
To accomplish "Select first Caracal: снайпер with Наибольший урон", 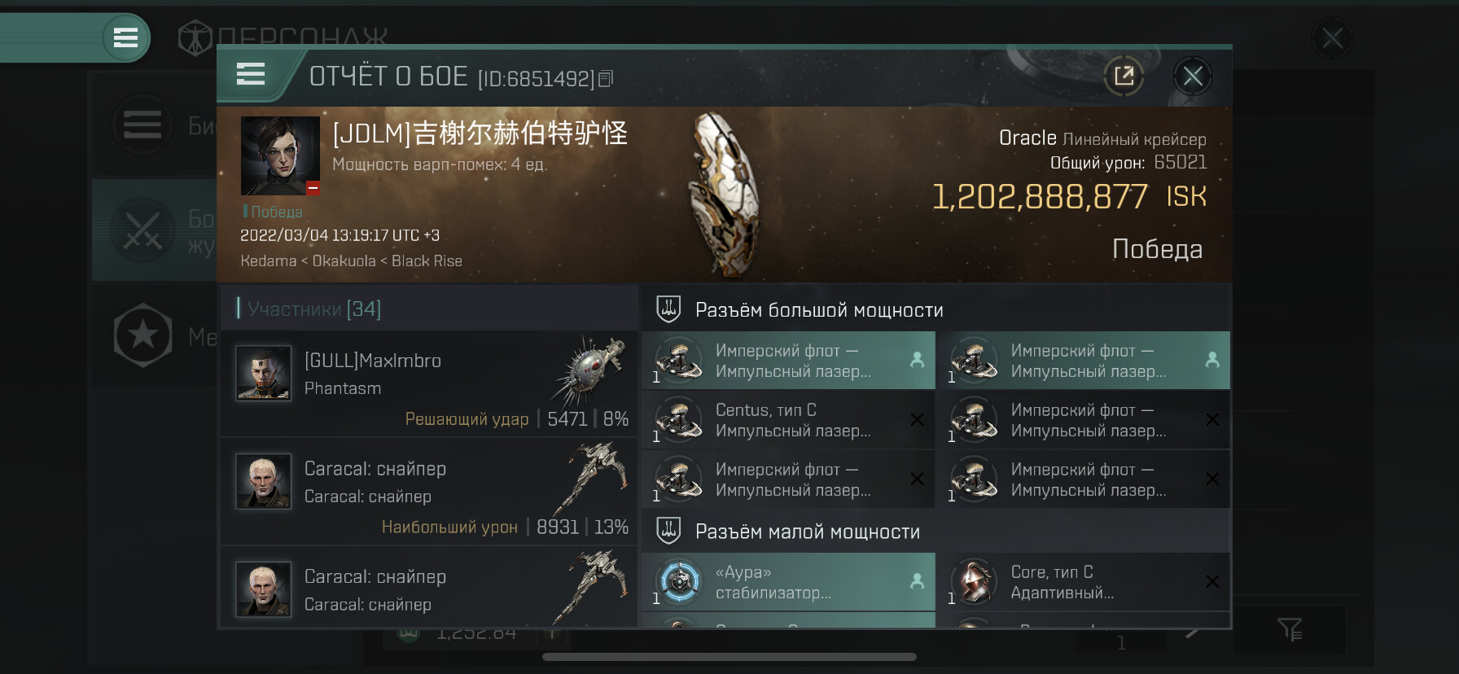I will click(429, 492).
